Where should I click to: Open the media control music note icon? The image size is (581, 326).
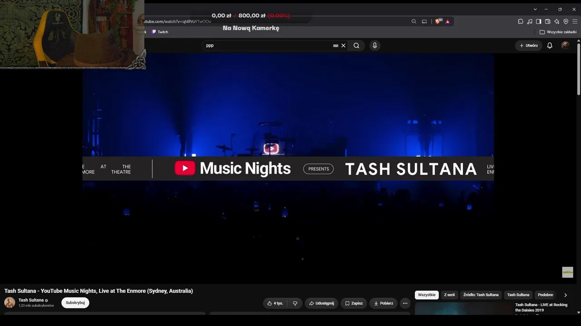pos(530,21)
